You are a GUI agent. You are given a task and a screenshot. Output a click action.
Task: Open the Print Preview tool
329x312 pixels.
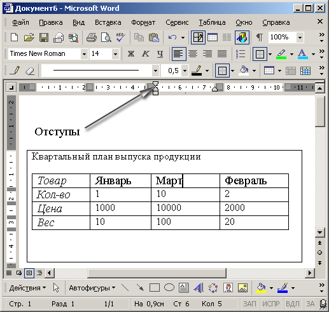106,37
